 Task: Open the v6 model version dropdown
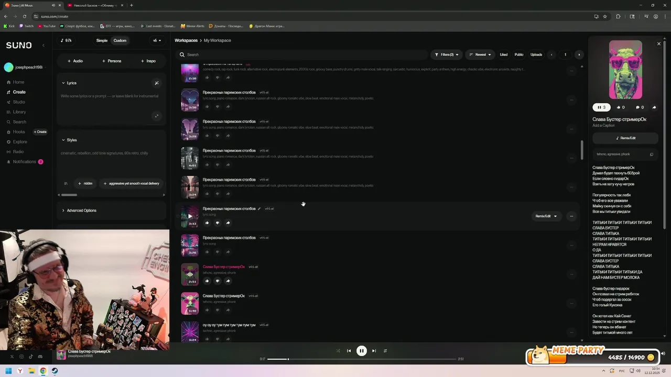(157, 40)
